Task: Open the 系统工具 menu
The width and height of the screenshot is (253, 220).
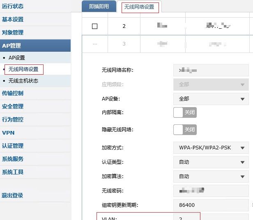Action: [35, 172]
